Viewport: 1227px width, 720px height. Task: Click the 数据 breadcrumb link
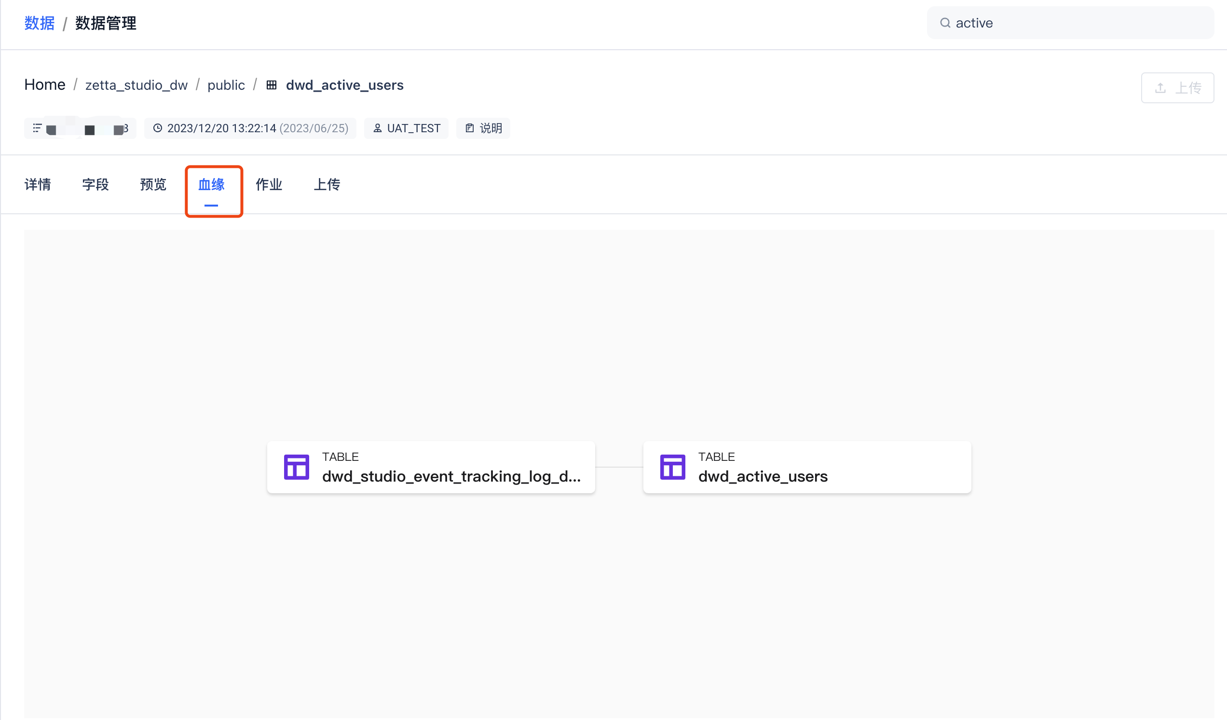[x=40, y=23]
